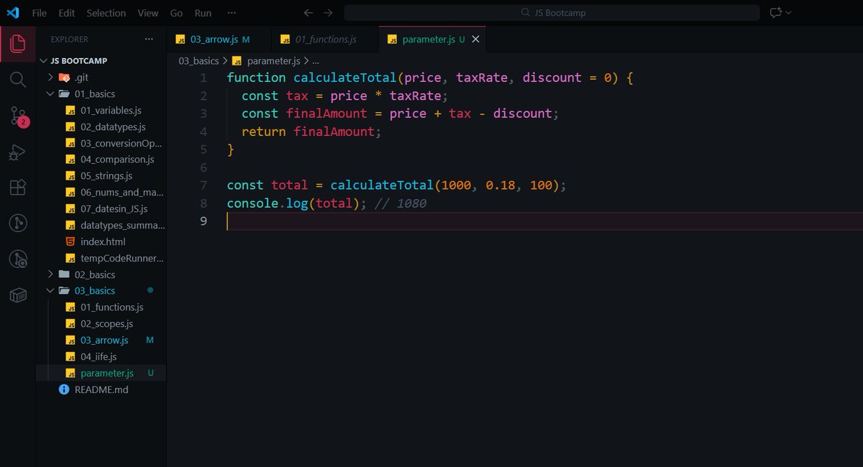Expand the .git folder

(101, 78)
